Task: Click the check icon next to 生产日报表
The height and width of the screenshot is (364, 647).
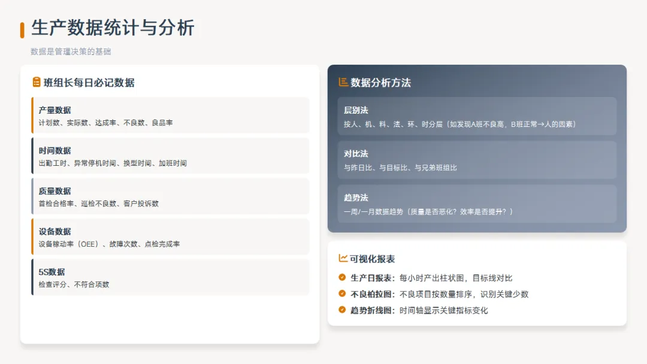Action: tap(342, 277)
